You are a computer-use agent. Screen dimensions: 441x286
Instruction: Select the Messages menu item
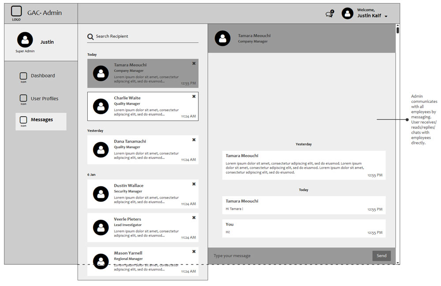click(x=41, y=120)
